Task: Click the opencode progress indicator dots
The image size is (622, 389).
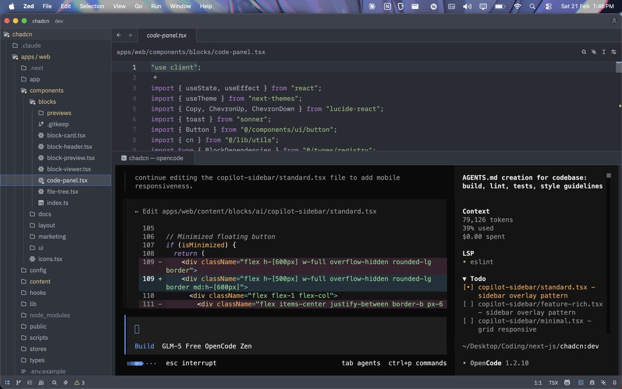Action: tap(142, 363)
